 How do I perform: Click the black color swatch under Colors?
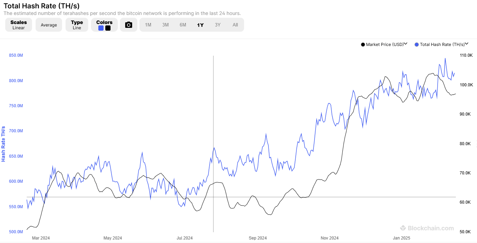point(107,28)
